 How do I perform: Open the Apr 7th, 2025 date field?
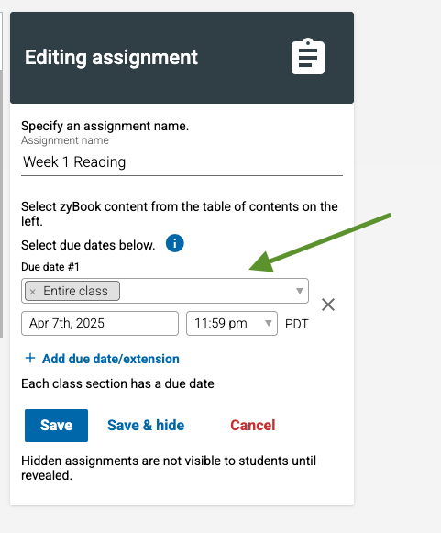100,323
